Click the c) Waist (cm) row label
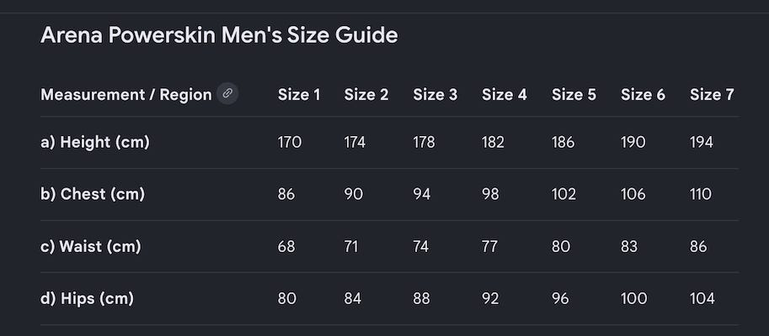This screenshot has height=336, width=769. pyautogui.click(x=91, y=246)
